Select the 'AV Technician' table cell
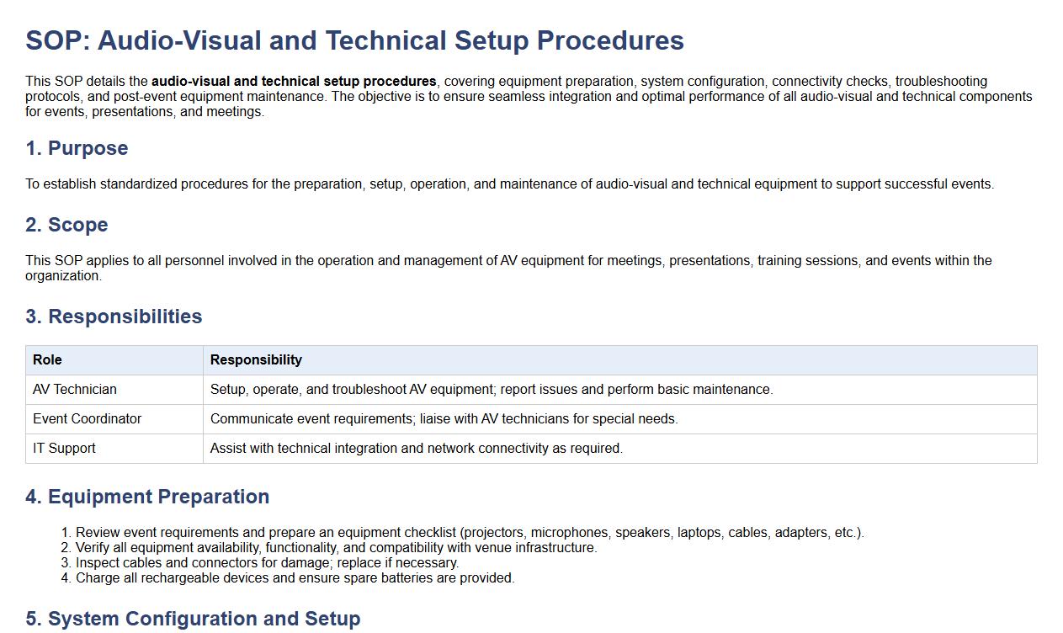Screen dimensions: 1063x633 pos(75,389)
